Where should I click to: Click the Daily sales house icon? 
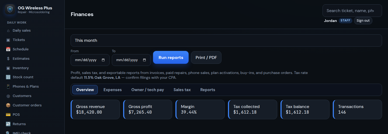point(8,31)
